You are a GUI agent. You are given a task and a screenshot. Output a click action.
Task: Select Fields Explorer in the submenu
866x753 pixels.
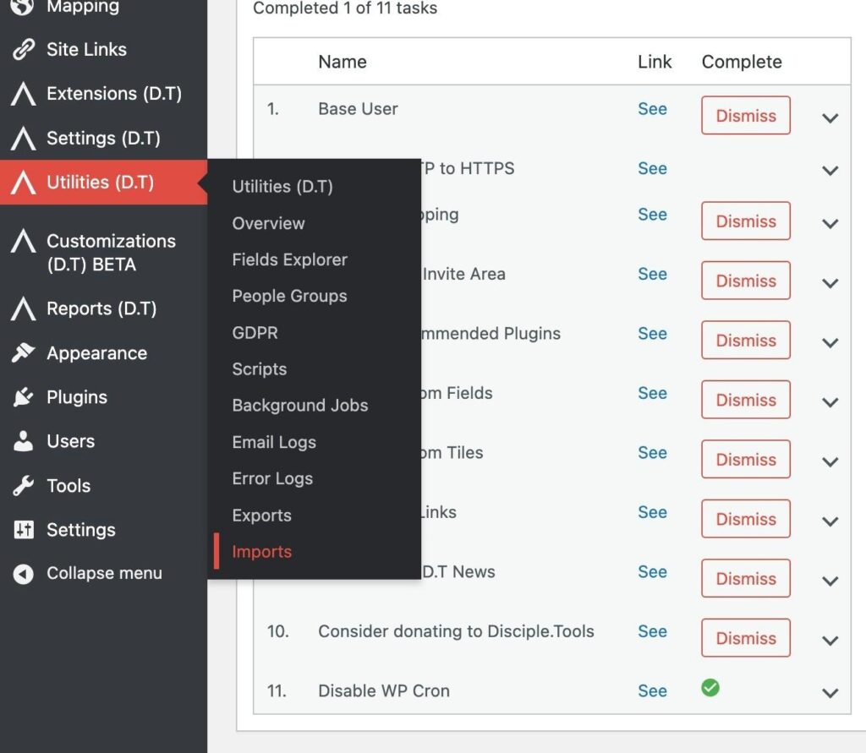coord(289,259)
